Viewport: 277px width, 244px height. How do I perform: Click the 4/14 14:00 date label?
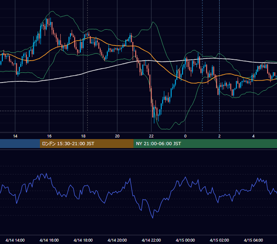(x=15, y=240)
